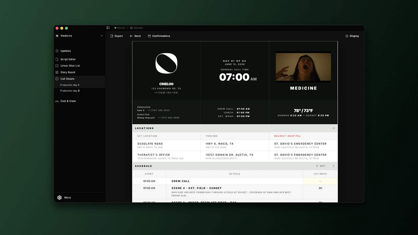418x235 pixels.
Task: Click the Cast & Crew people icon
Action: (57, 101)
